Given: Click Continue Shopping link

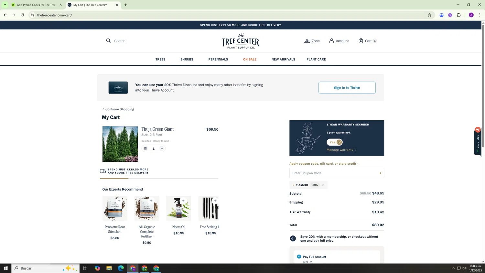Looking at the screenshot, I should coord(118,109).
